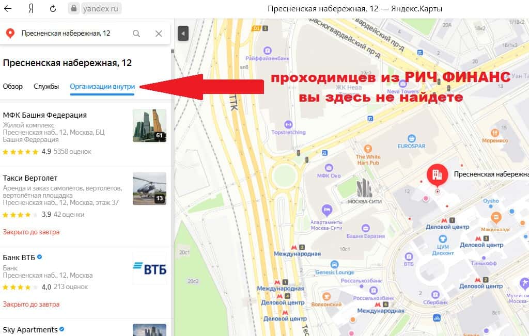
Task: Click the Москва-Сити skyline landmark icon
Action: (364, 188)
